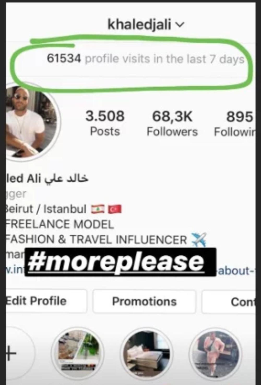This screenshot has width=261, height=385.
Task: Open the khaledjali account switcher chevron
Action: 180,25
